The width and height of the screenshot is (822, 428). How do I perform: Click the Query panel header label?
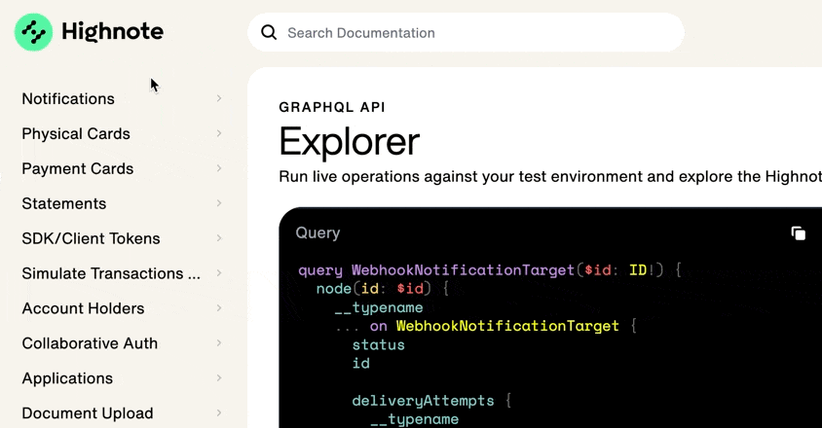tap(318, 233)
